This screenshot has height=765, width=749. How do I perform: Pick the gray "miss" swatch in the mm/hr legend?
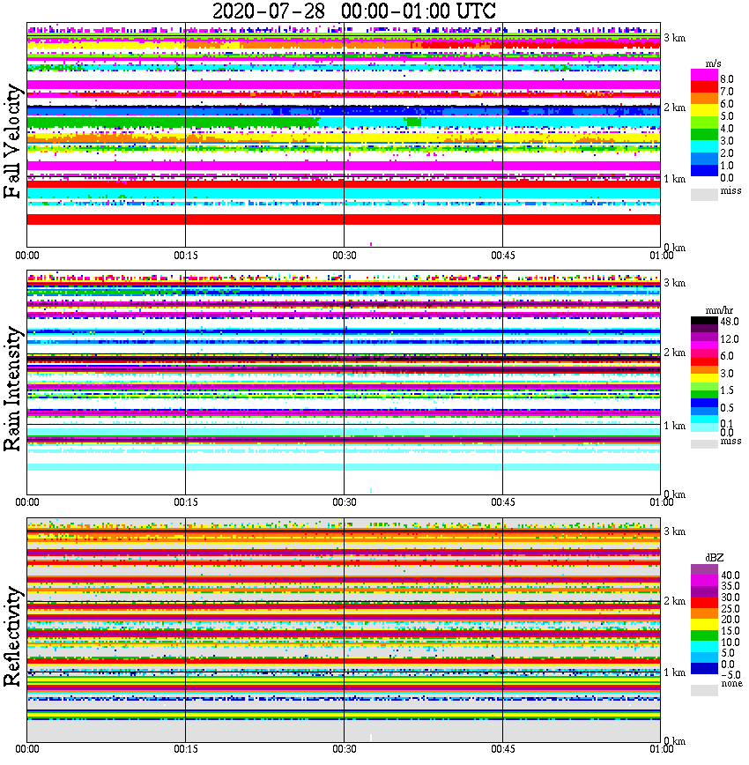[x=704, y=444]
